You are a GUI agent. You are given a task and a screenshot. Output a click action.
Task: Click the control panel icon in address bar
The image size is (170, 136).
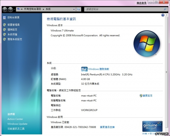tap(18, 9)
